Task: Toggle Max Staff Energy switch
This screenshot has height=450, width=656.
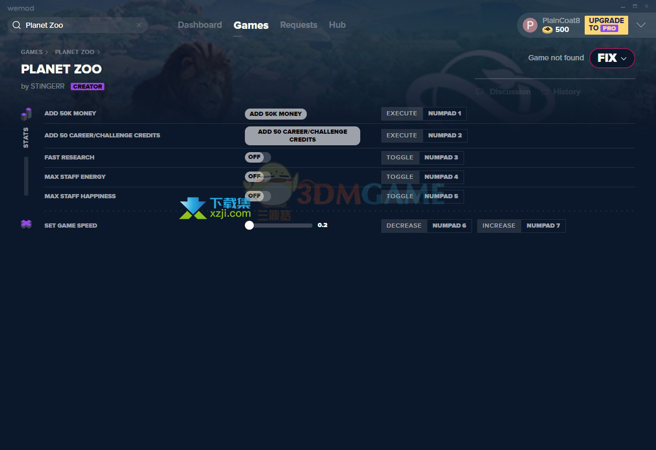Action: click(x=258, y=177)
